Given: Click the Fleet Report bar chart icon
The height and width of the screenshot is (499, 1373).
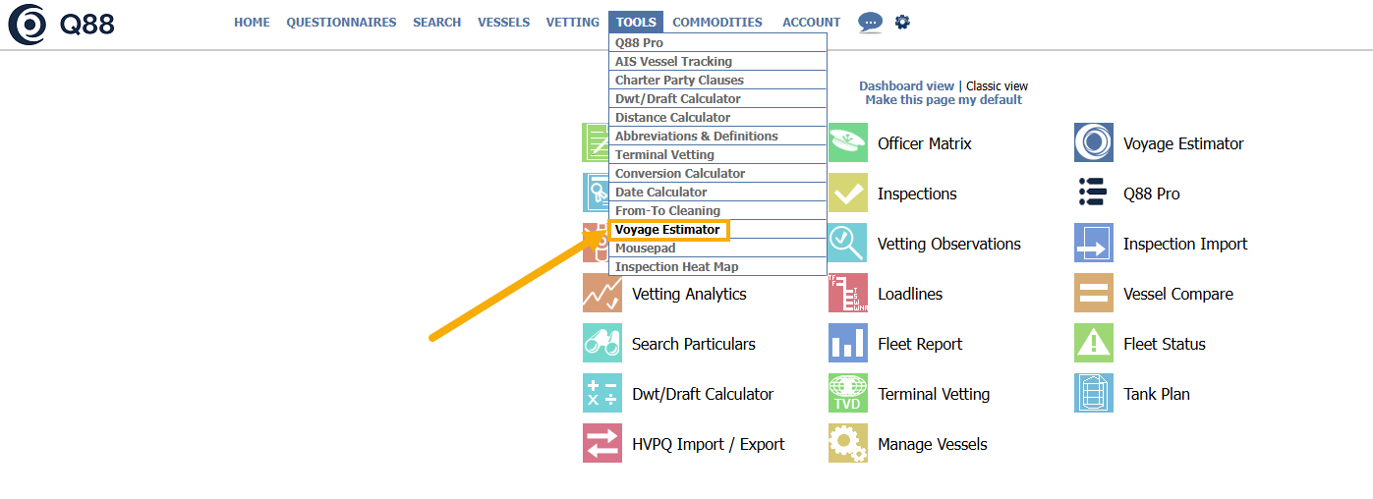Looking at the screenshot, I should coord(847,344).
